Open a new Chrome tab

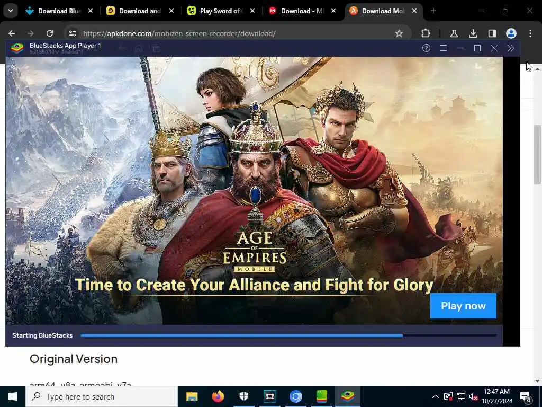pyautogui.click(x=433, y=11)
